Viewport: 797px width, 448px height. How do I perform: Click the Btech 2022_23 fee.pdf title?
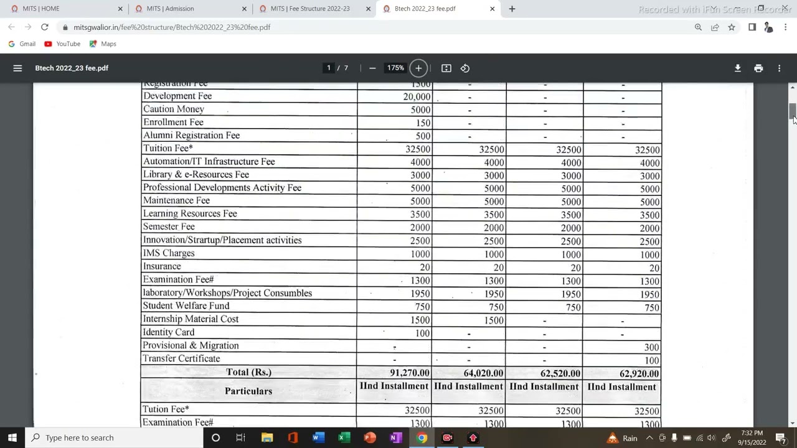tap(72, 68)
